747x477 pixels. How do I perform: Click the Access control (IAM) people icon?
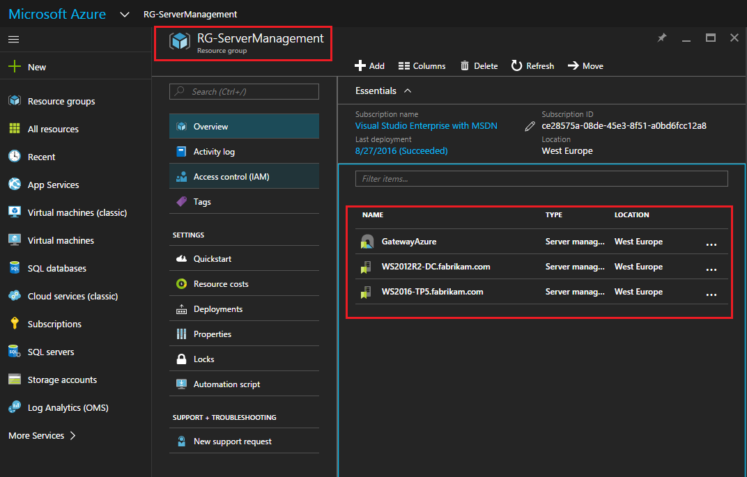(181, 177)
